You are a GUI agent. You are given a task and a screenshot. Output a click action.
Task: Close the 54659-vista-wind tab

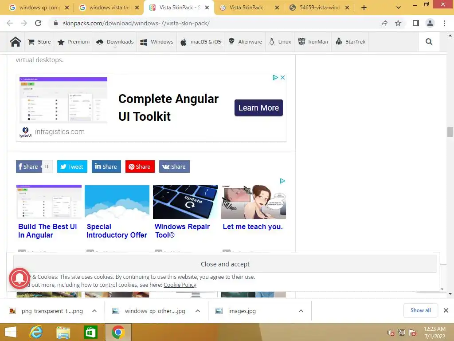click(347, 8)
